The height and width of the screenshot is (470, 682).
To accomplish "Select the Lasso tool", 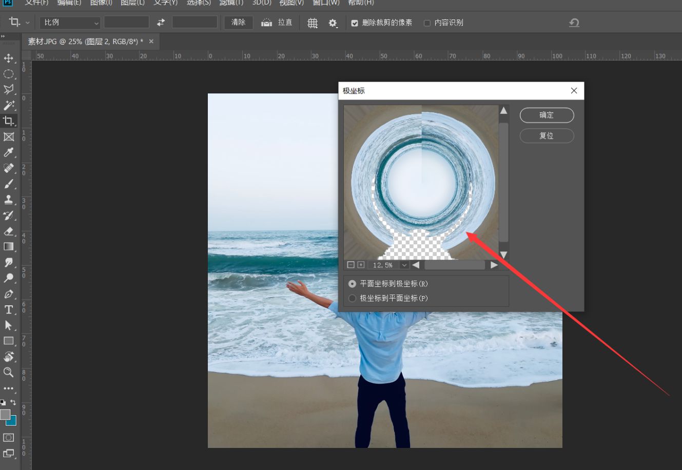I will coord(8,89).
